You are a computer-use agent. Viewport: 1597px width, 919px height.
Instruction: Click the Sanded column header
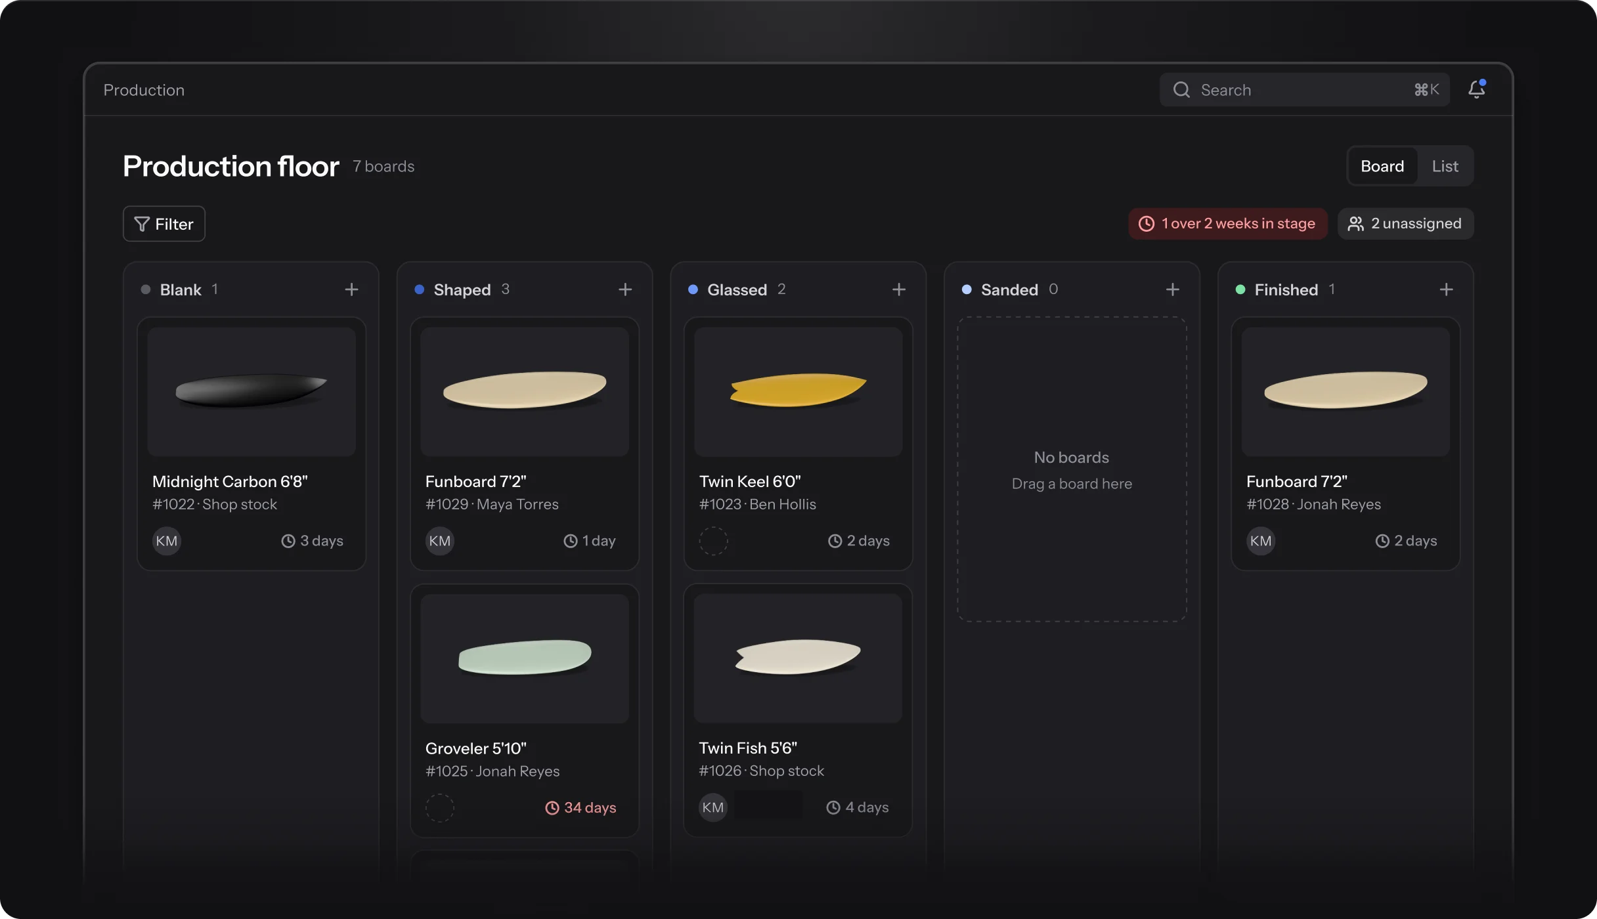tap(1009, 289)
